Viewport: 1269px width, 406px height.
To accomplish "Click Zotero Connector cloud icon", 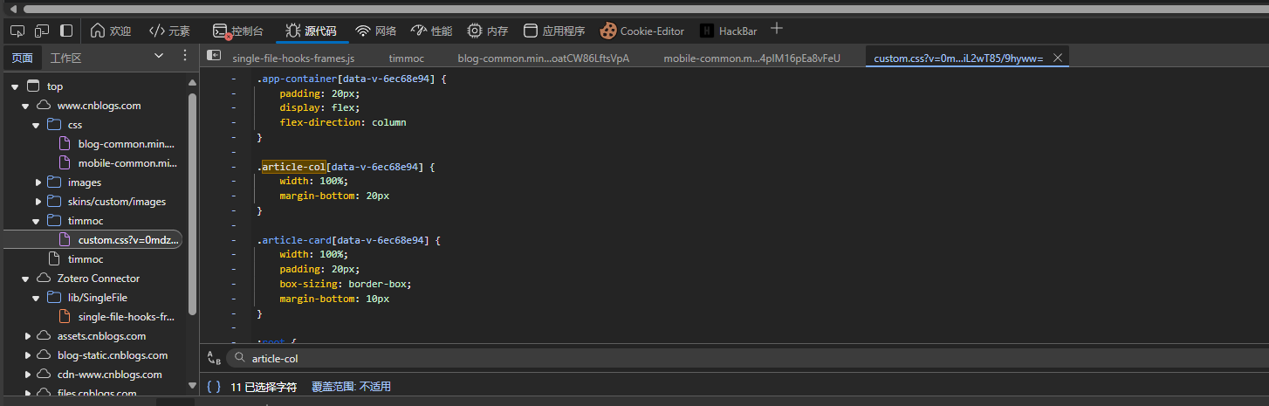I will click(x=44, y=279).
